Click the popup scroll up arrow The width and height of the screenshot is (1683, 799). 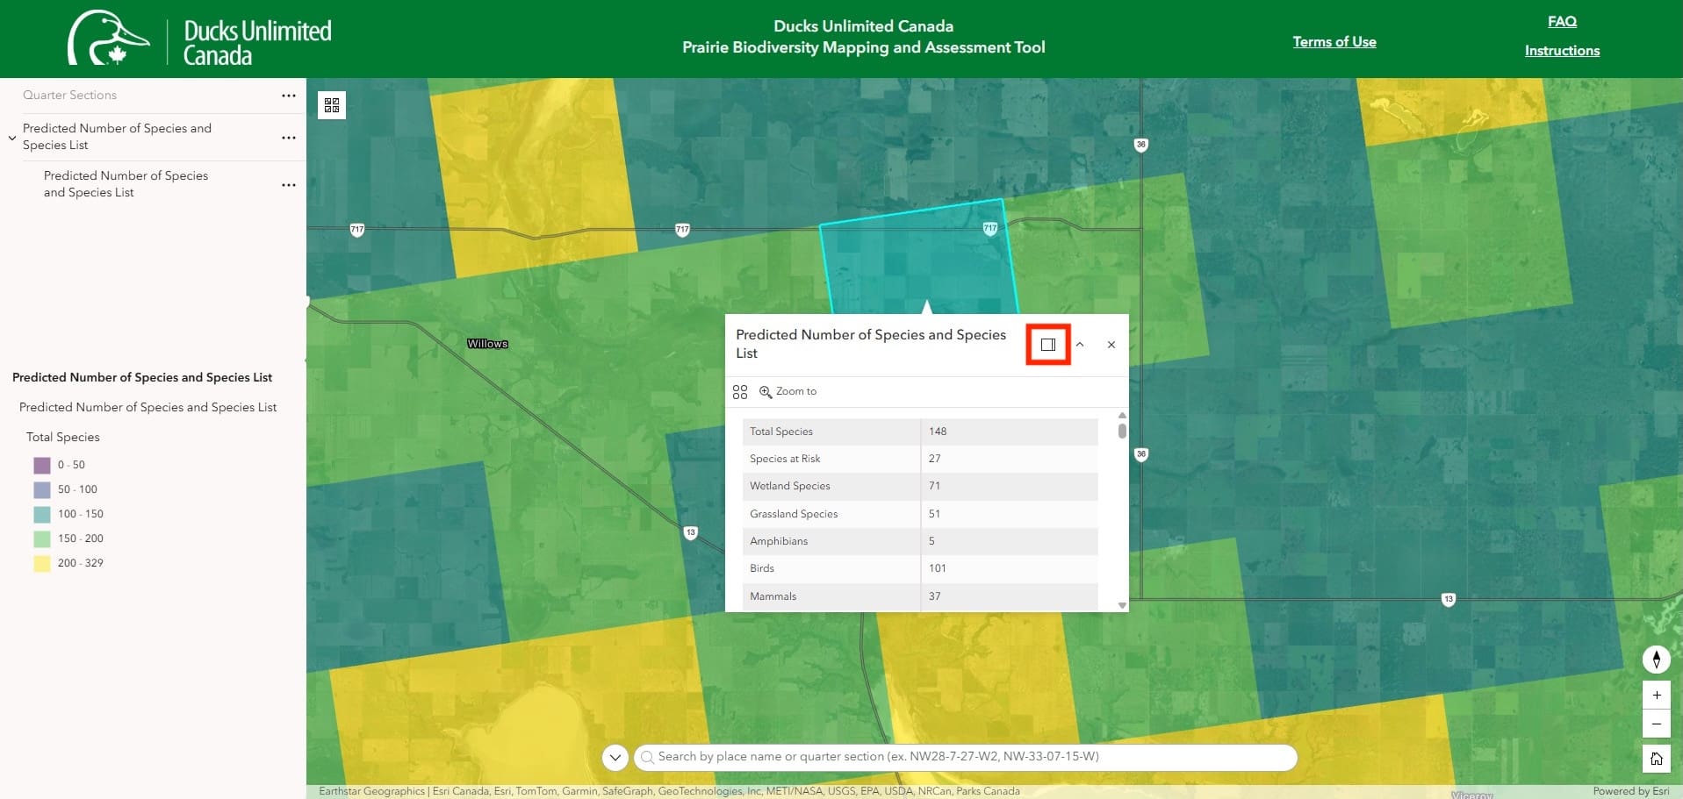(x=1122, y=415)
